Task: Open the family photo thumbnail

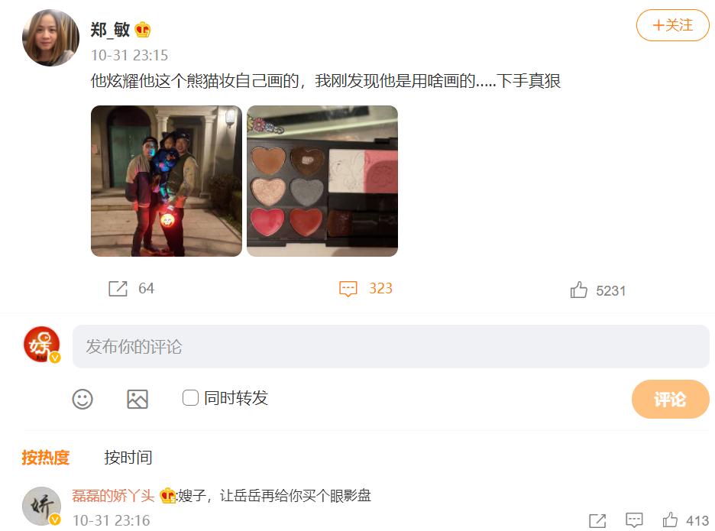Action: click(x=167, y=181)
